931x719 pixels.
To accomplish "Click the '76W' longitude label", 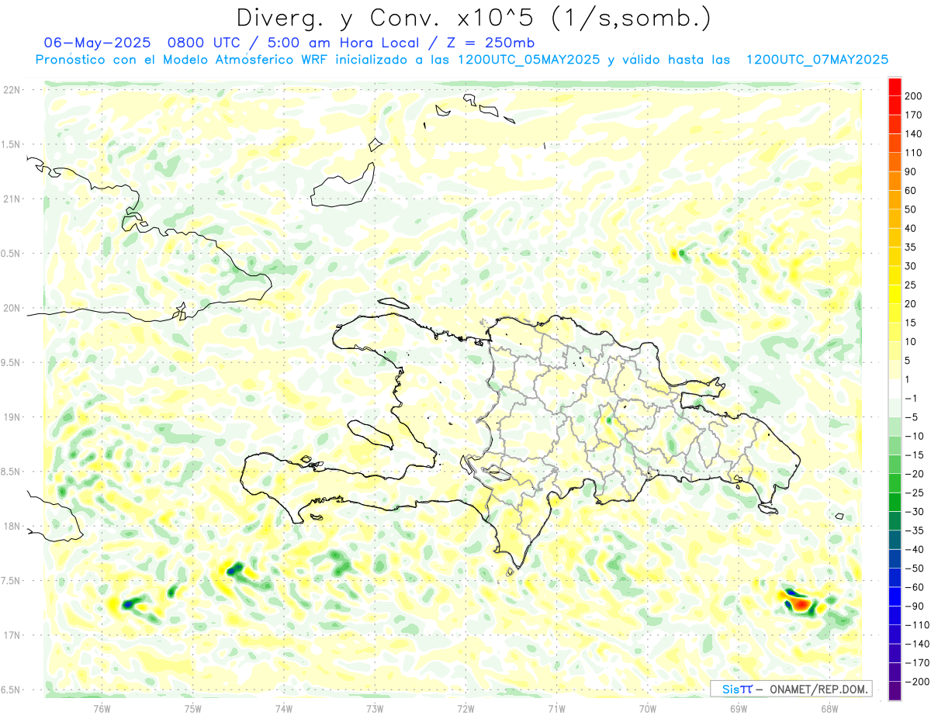I will 102,708.
